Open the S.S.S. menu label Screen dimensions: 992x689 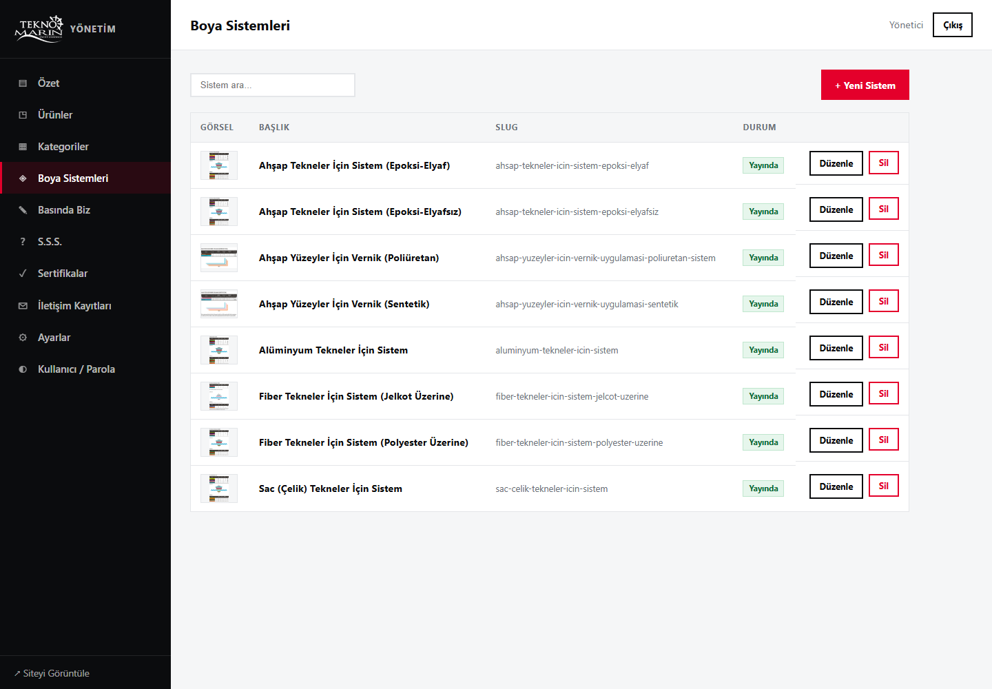click(50, 242)
